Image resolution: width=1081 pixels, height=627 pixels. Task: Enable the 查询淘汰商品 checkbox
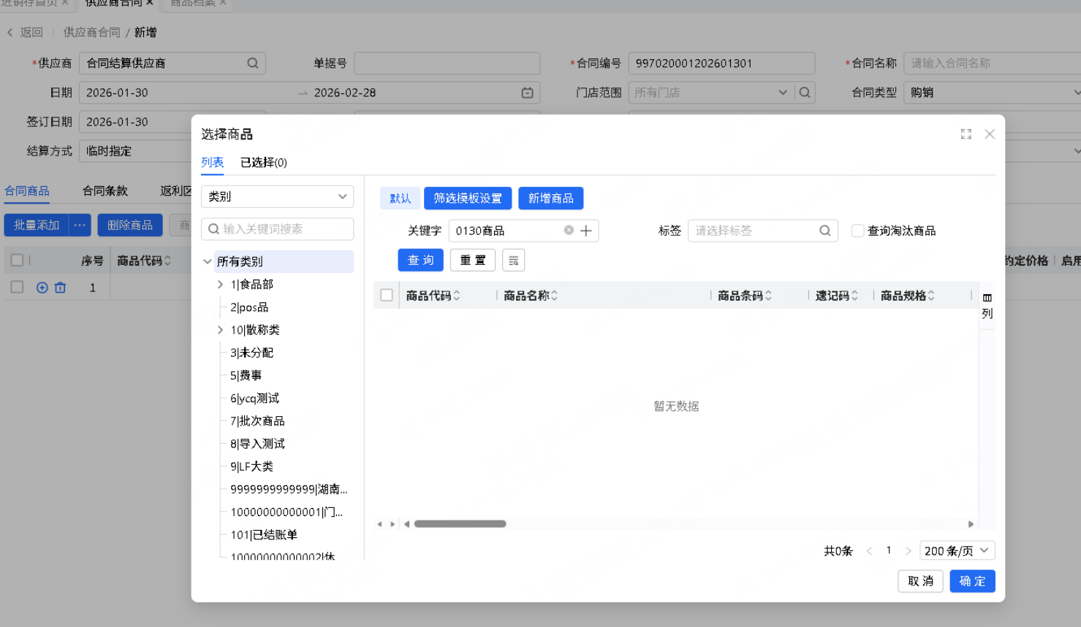[x=857, y=231]
